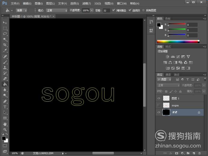208x156 pixels.
Task: Open the opacity dropdown arrow in options bar
Action: 92,10
